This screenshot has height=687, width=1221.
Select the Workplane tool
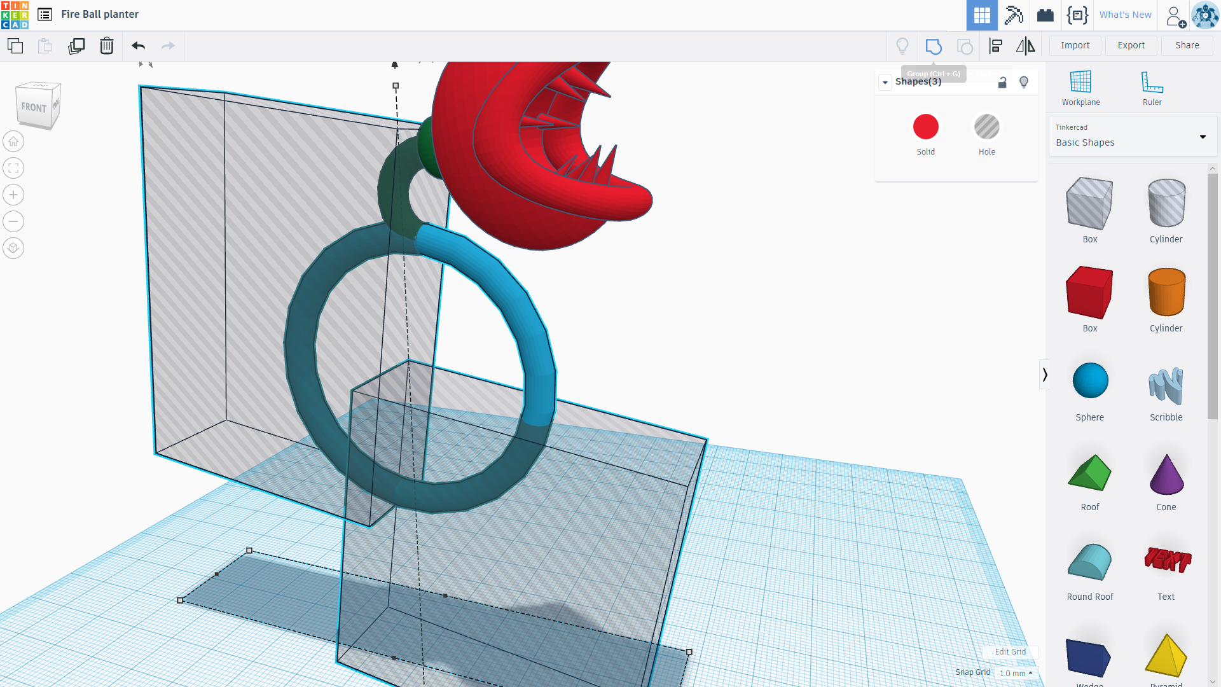[x=1080, y=88]
